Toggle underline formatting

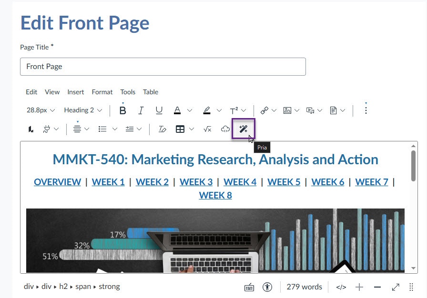[159, 110]
